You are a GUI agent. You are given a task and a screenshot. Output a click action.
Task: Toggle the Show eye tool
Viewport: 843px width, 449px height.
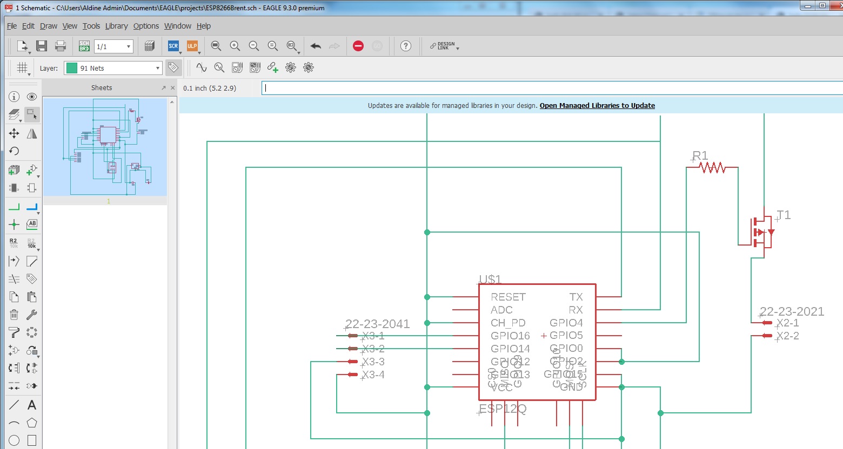point(32,97)
